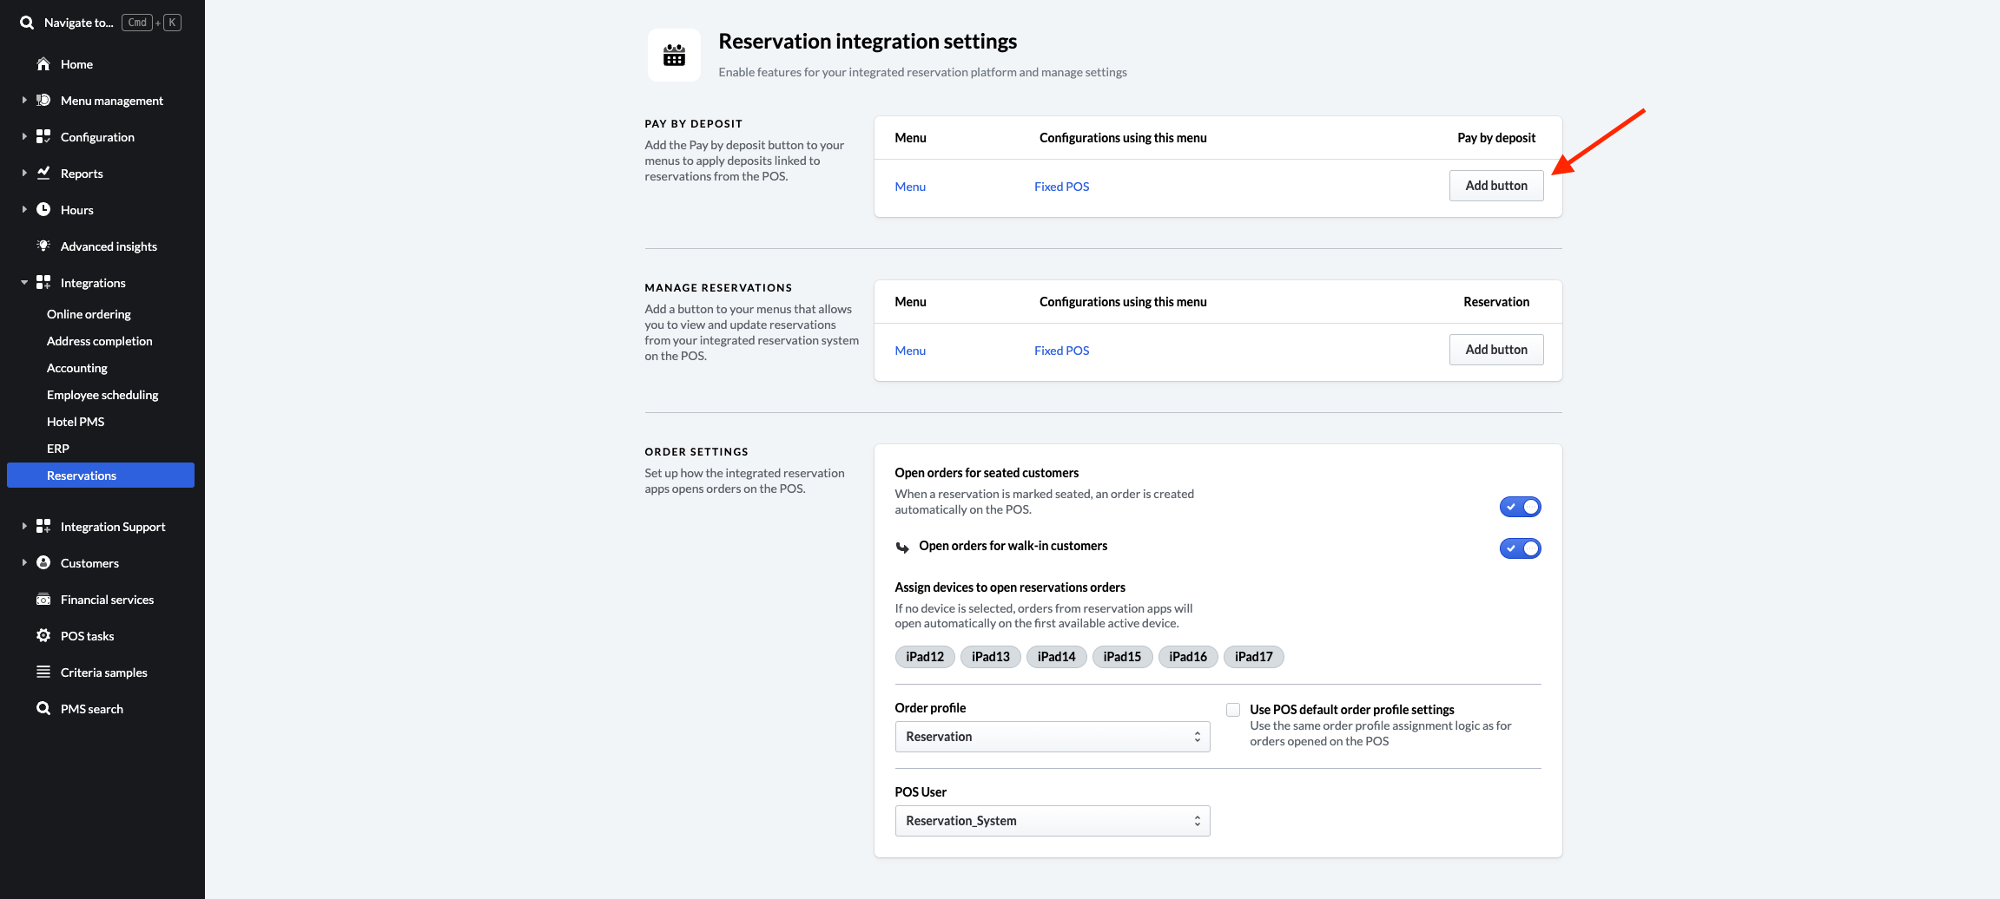This screenshot has height=899, width=2000.
Task: Click the Financial services icon
Action: pos(43,600)
